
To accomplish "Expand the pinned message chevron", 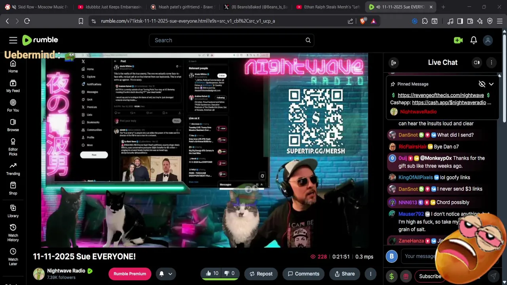I will (x=491, y=84).
